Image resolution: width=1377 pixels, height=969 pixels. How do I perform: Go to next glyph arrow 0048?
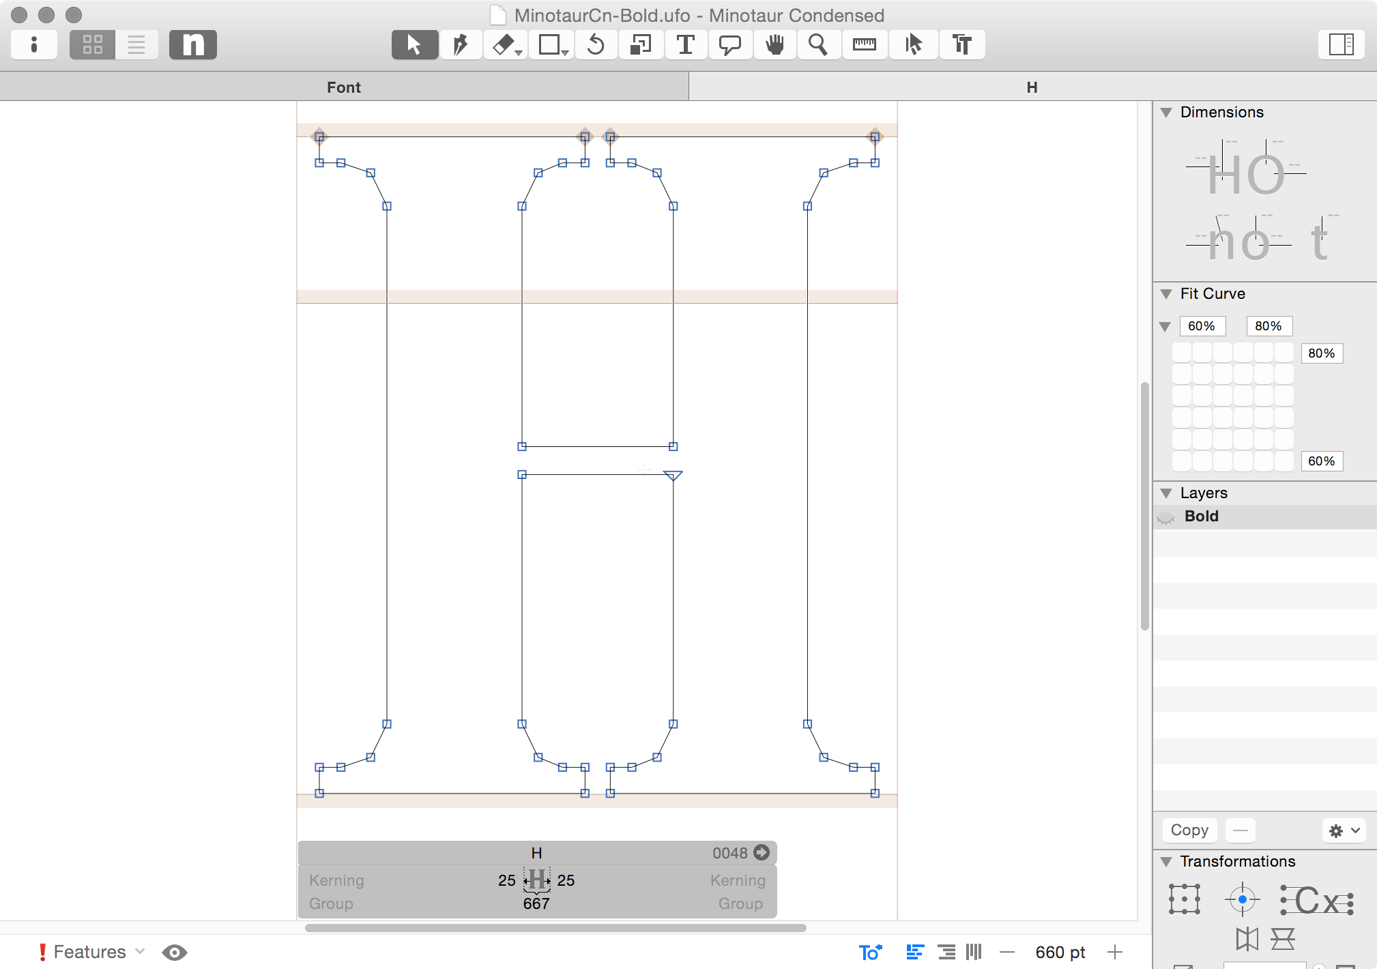(762, 852)
